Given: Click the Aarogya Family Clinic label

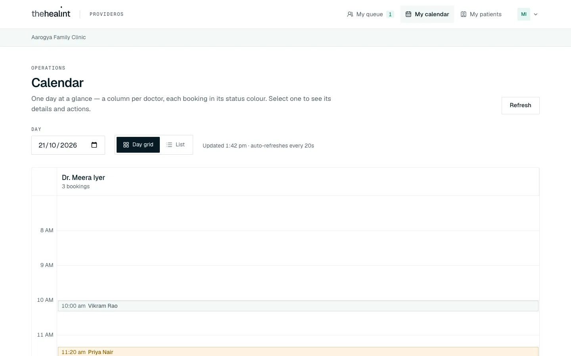Looking at the screenshot, I should (59, 37).
